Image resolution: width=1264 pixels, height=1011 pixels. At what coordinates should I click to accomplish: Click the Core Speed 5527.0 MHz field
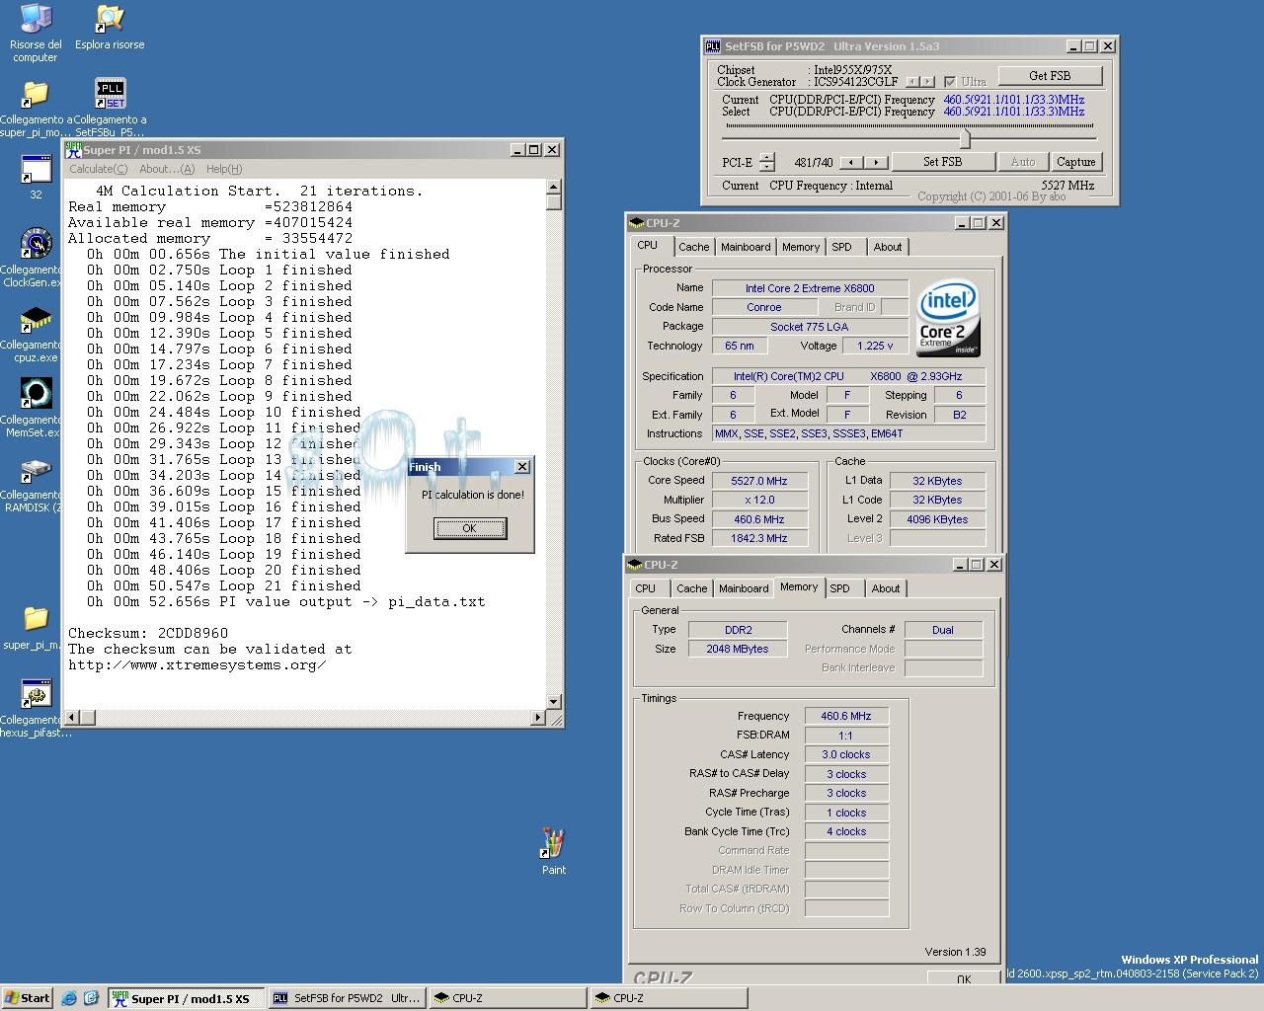[x=759, y=481]
